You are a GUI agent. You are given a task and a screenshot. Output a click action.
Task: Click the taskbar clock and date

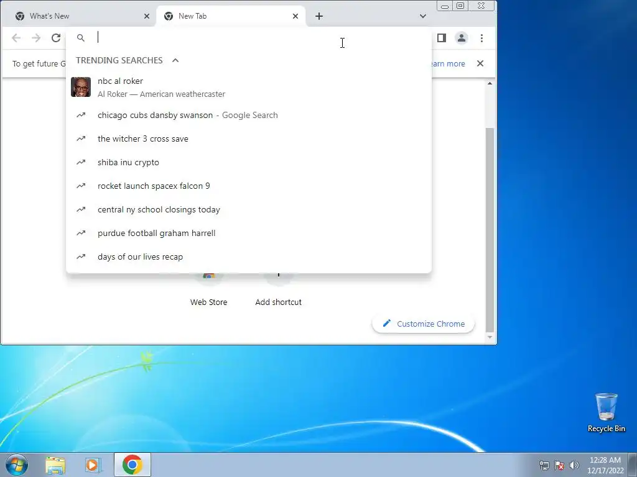pos(605,465)
